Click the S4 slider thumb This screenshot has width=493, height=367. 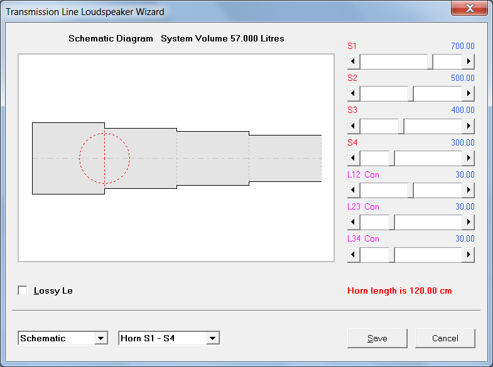(392, 158)
